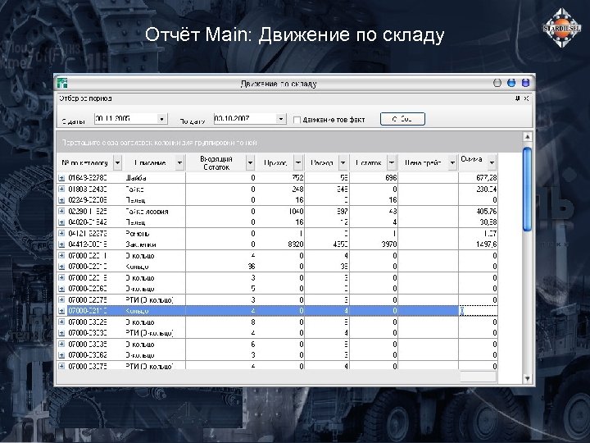Click the vertical scrollbar thumb

click(x=527, y=190)
